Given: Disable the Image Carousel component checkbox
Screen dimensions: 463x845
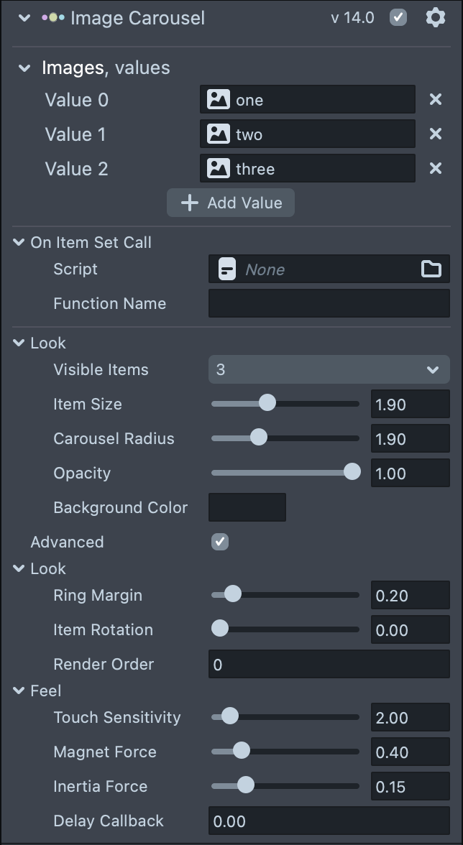Looking at the screenshot, I should tap(398, 18).
